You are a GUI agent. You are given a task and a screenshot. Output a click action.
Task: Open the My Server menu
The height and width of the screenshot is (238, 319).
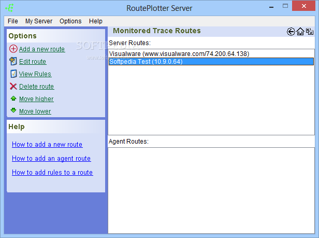(39, 21)
